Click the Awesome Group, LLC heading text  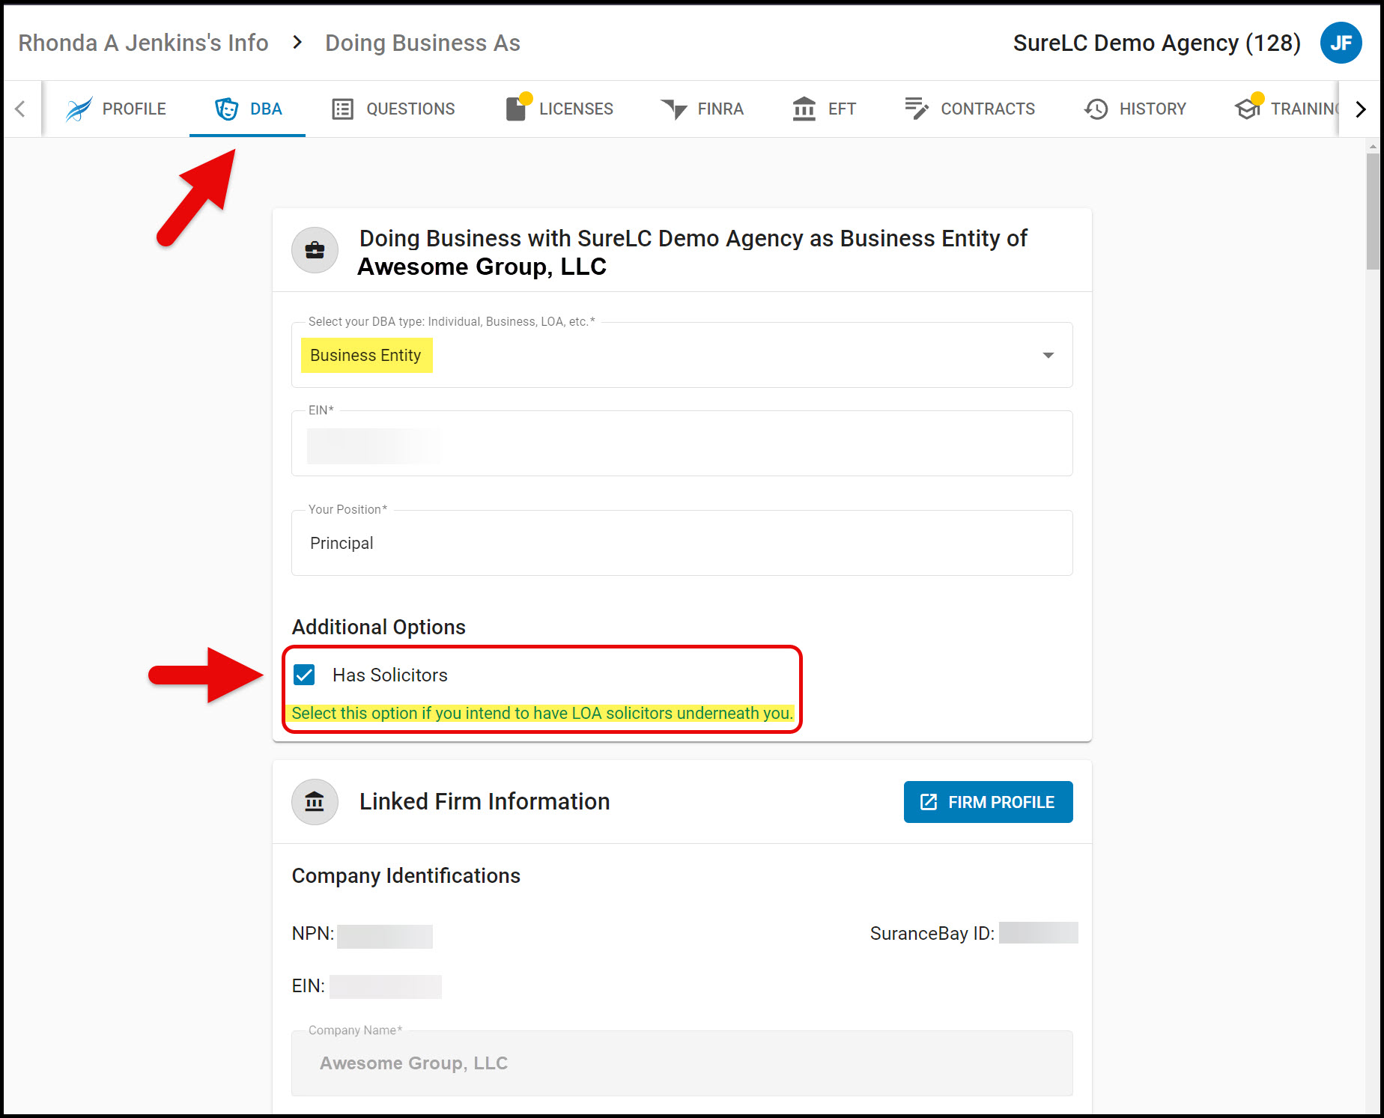click(x=482, y=267)
